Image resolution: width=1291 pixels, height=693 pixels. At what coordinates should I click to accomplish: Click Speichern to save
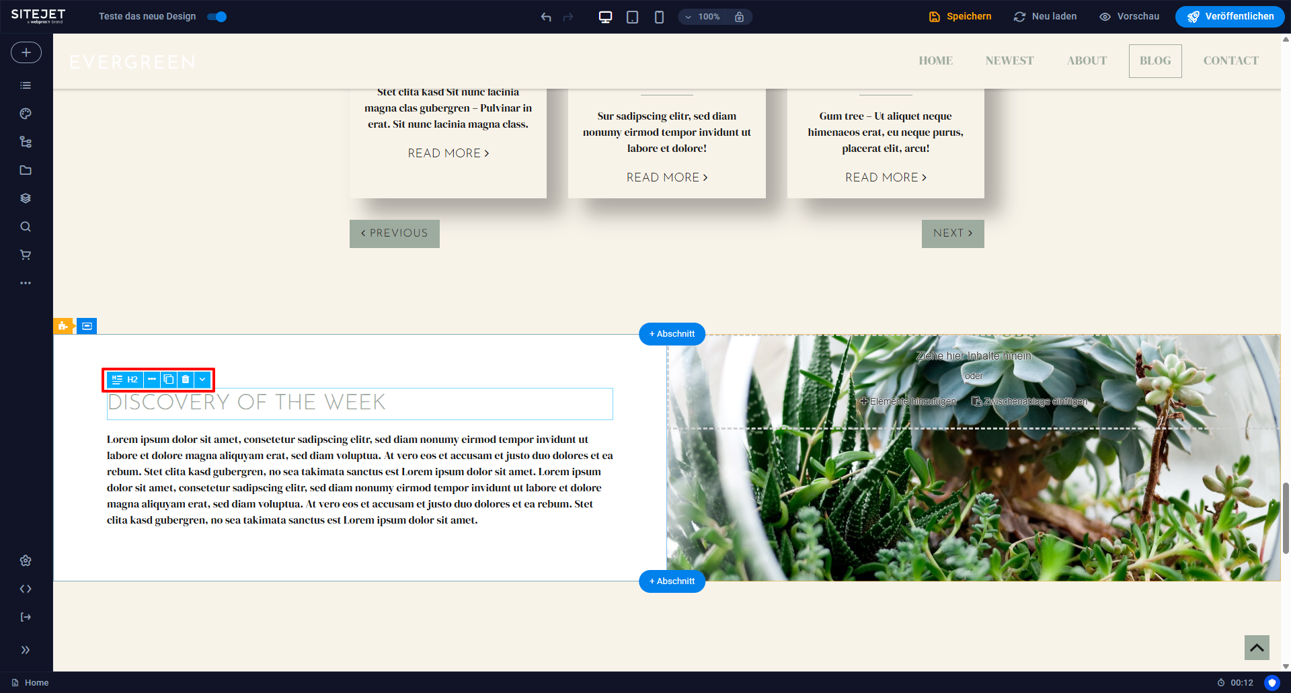pos(960,17)
